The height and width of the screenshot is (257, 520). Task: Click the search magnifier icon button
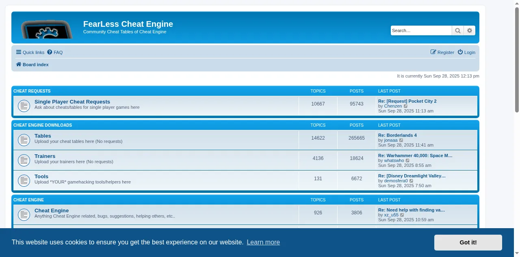click(x=458, y=30)
